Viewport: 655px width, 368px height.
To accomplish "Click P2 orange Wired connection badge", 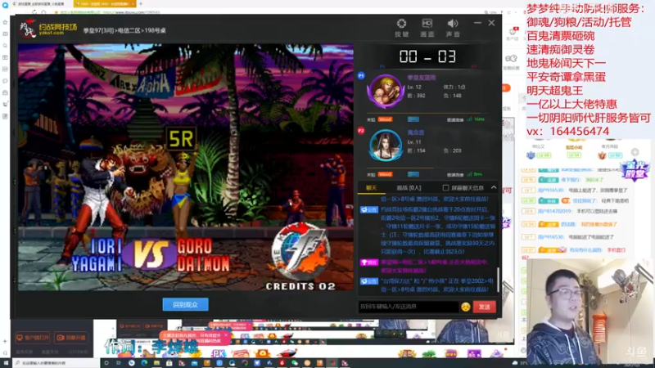I will pyautogui.click(x=385, y=174).
